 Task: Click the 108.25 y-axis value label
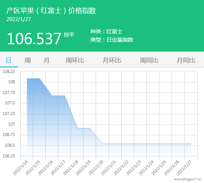9,71
